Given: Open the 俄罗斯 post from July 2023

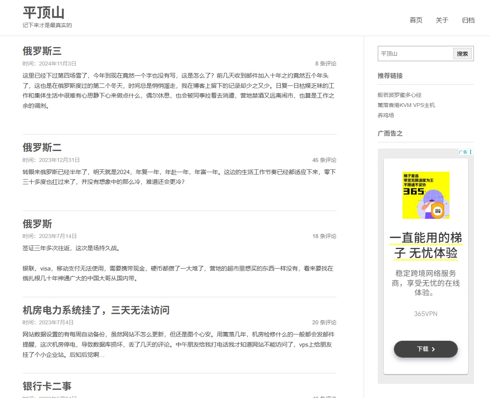Looking at the screenshot, I should coord(37,224).
